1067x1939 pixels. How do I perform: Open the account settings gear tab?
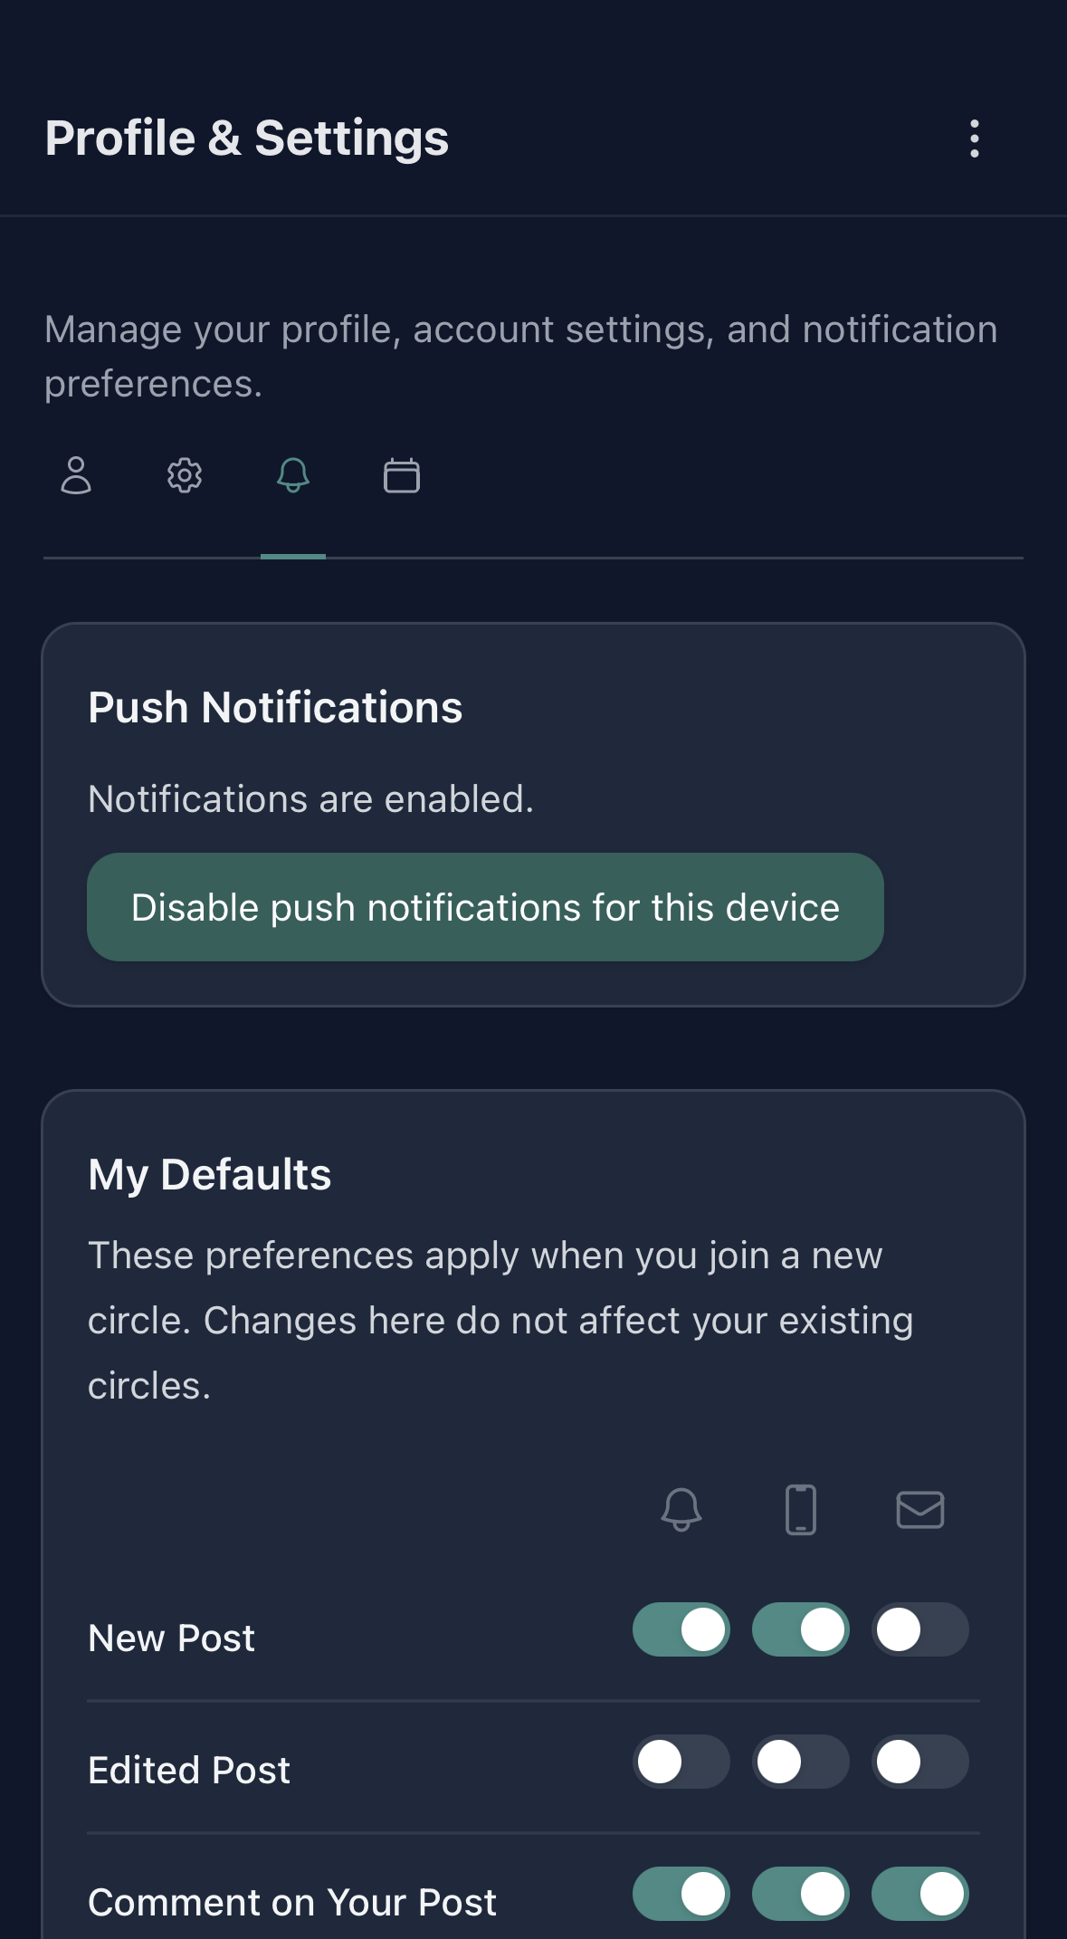click(185, 475)
